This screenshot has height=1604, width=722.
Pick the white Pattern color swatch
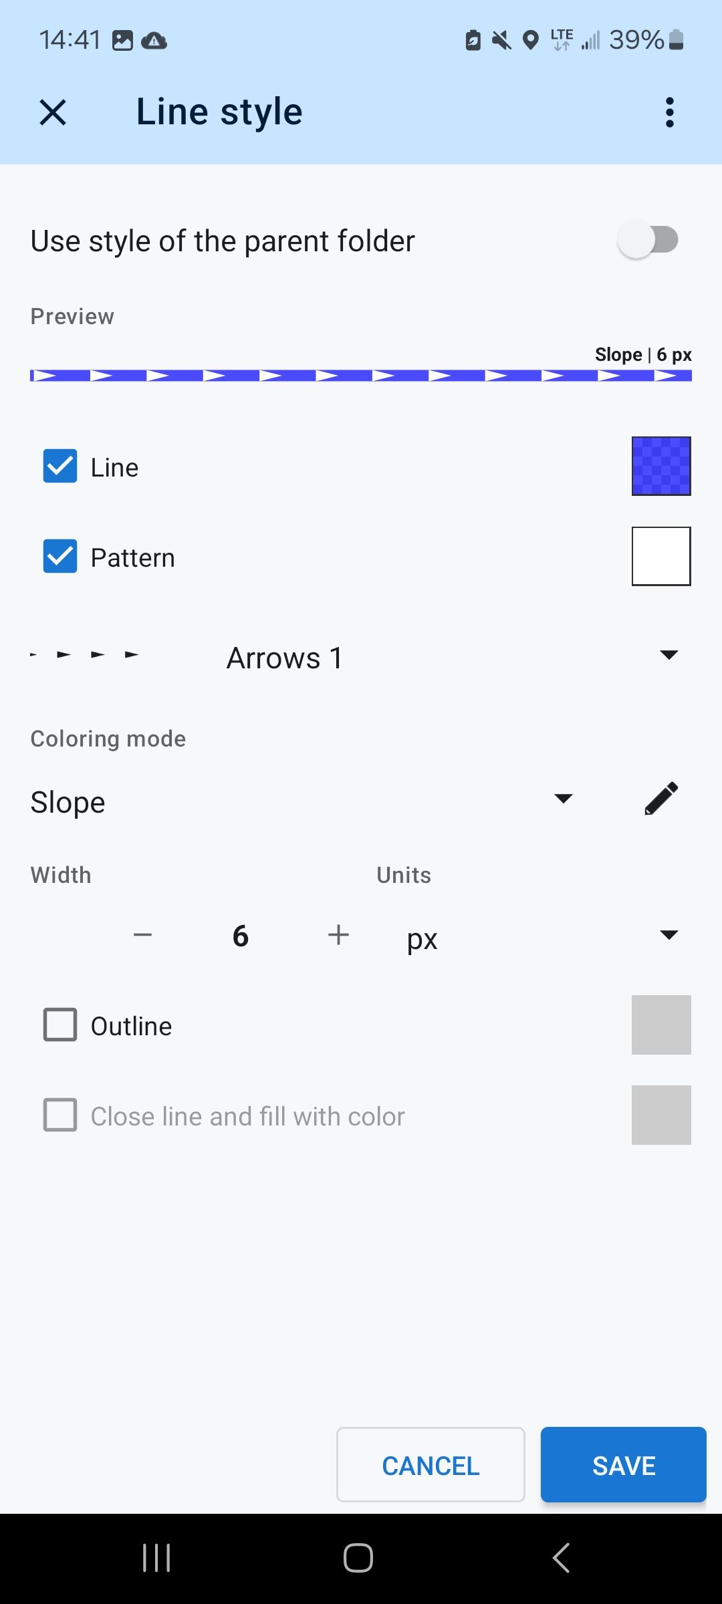661,557
